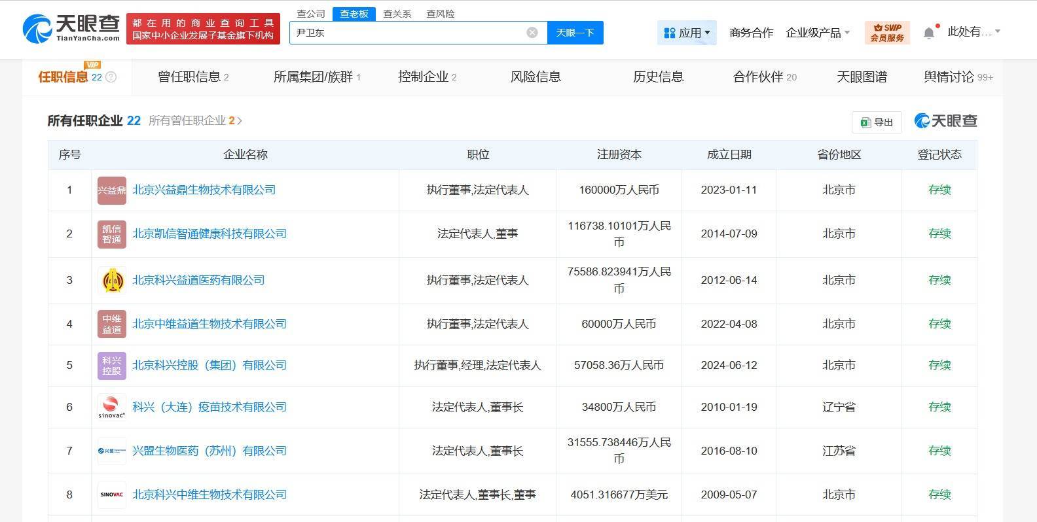Click 江苏省 region cell
This screenshot has width=1037, height=522.
click(x=839, y=451)
